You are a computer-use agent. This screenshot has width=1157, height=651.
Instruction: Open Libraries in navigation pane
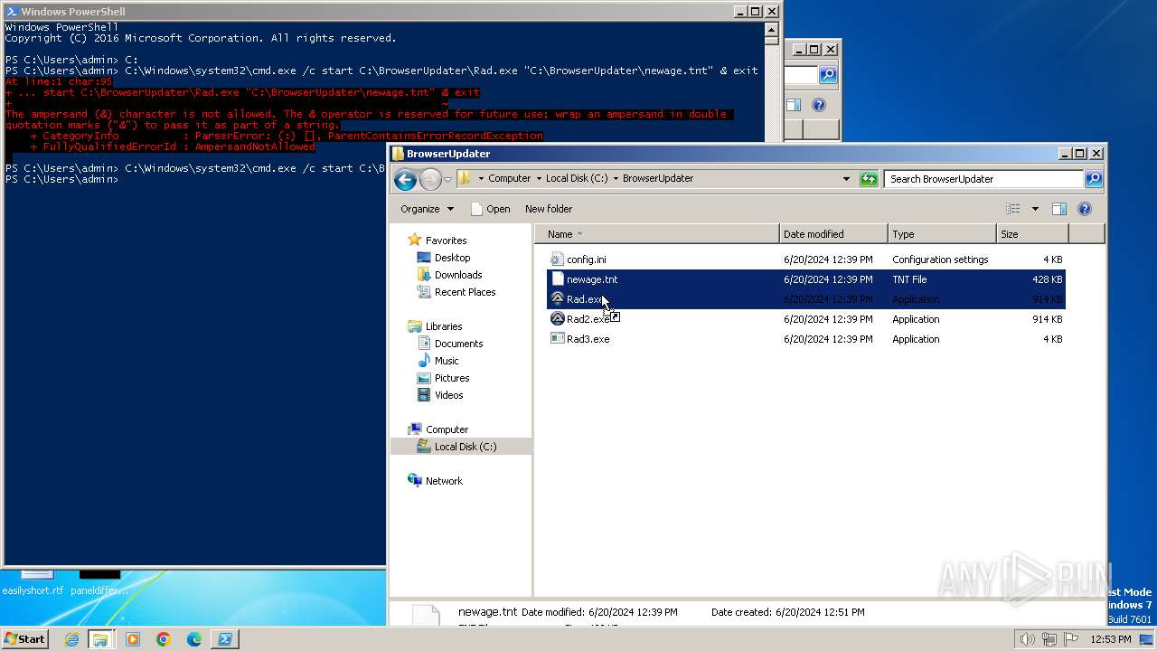[x=443, y=326]
